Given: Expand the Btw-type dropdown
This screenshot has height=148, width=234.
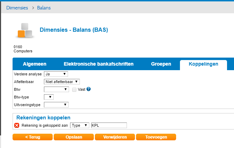Looking at the screenshot, I should pyautogui.click(x=49, y=97).
